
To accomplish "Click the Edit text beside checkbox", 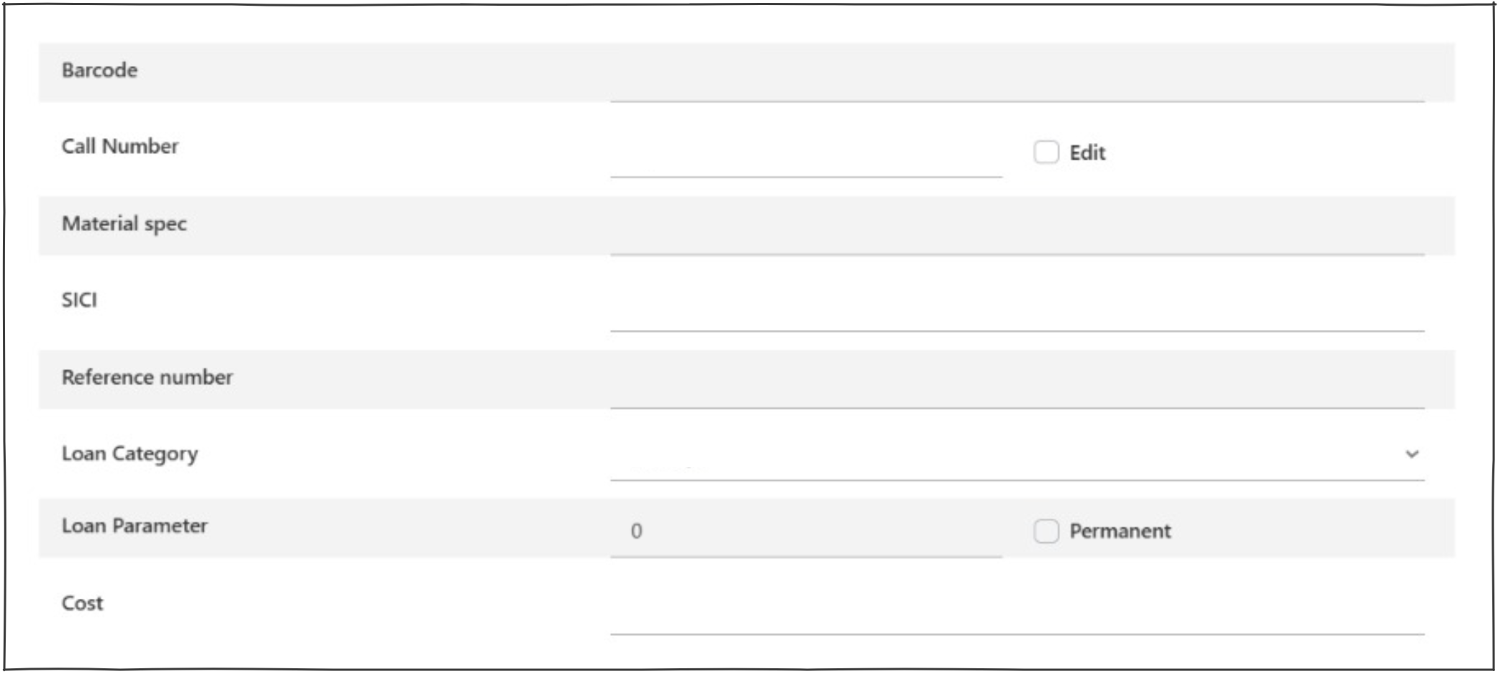I will pyautogui.click(x=1087, y=153).
